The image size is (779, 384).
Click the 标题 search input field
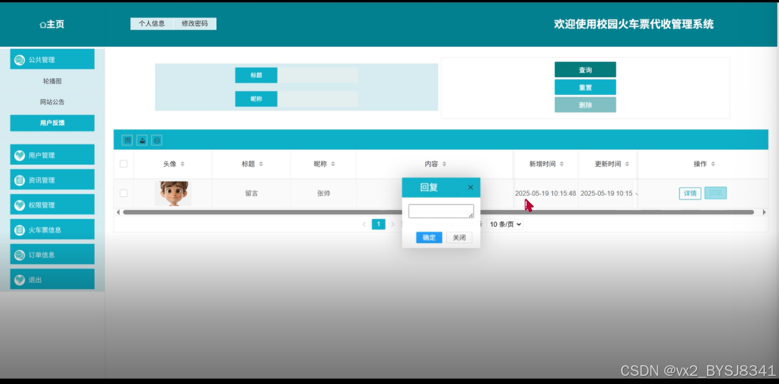point(318,75)
